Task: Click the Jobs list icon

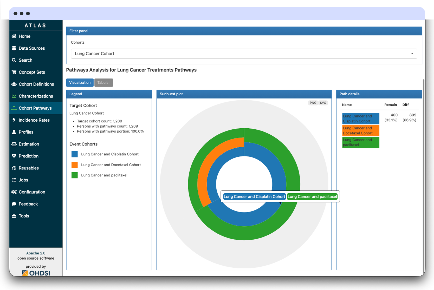Action: (x=14, y=180)
